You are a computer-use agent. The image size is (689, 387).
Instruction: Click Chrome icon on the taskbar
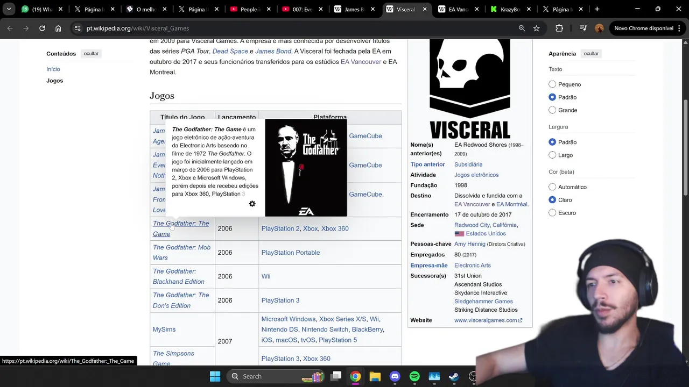pyautogui.click(x=355, y=376)
